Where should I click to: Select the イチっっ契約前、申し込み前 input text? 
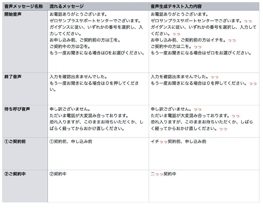pos(178,142)
